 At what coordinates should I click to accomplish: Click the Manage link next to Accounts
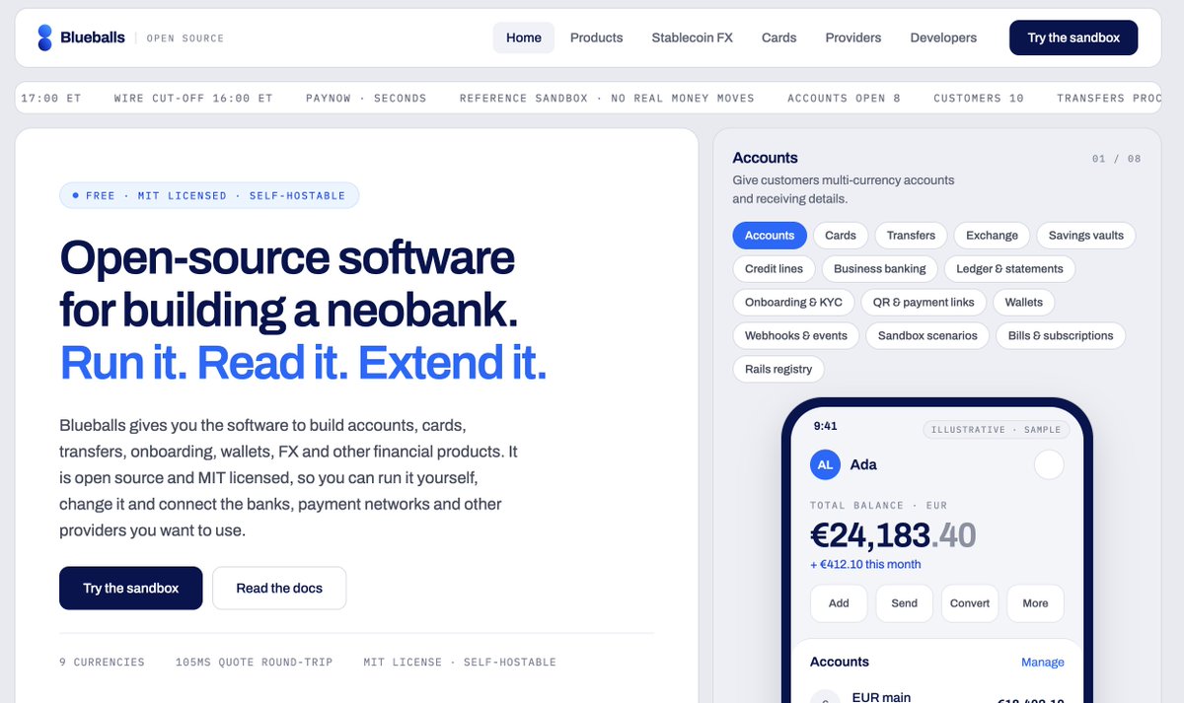[1043, 663]
